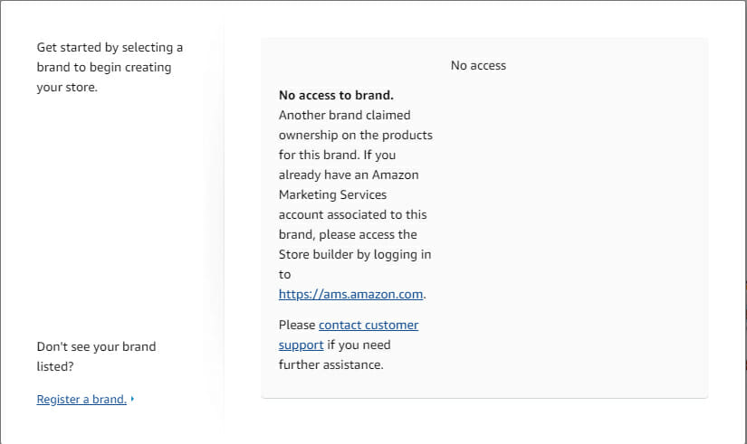
Task: Click the "Get started by selecting a" text
Action: click(x=110, y=48)
